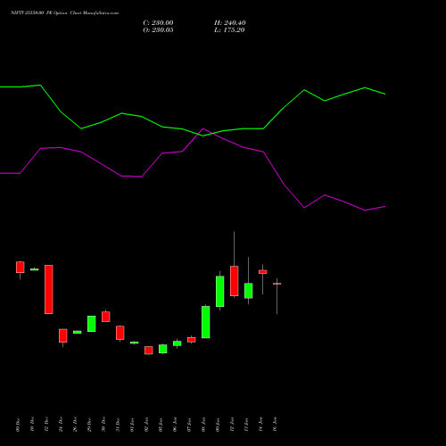Image resolution: width=446 pixels, height=446 pixels.
Task: Select the high value H: 240.40
Action: (230, 23)
